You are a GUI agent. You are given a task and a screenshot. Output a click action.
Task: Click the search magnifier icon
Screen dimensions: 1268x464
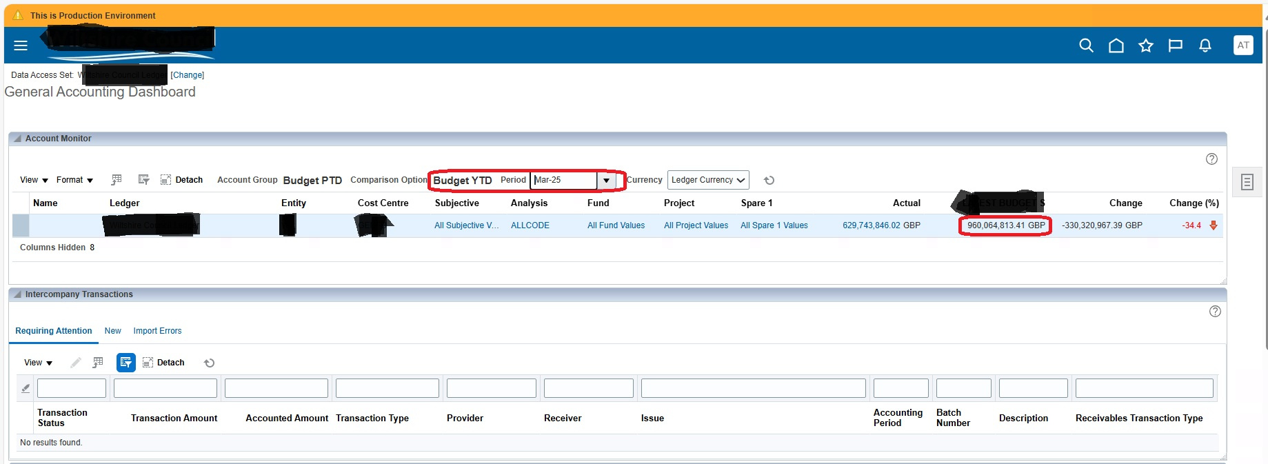point(1086,46)
